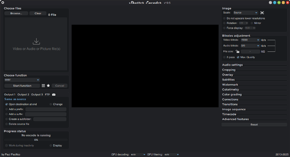This screenshot has height=157, width=290.
Task: Enable Do not upscale lower resolutions
Action: (x=224, y=18)
